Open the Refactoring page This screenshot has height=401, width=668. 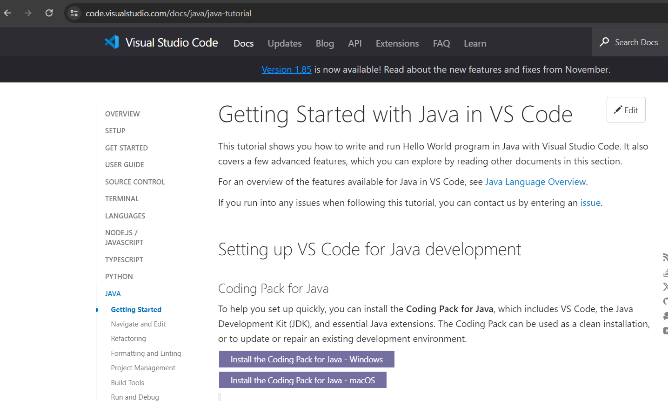[x=128, y=339]
